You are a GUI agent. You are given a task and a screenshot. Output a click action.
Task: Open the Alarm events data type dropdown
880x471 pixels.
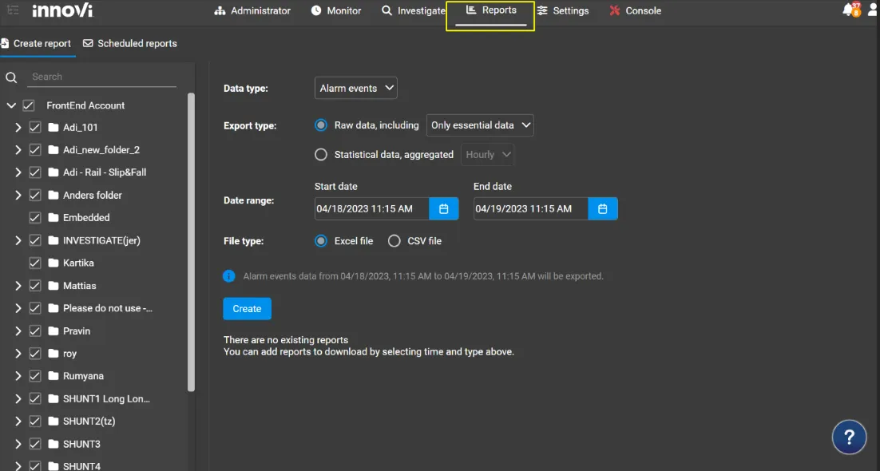[x=356, y=88]
